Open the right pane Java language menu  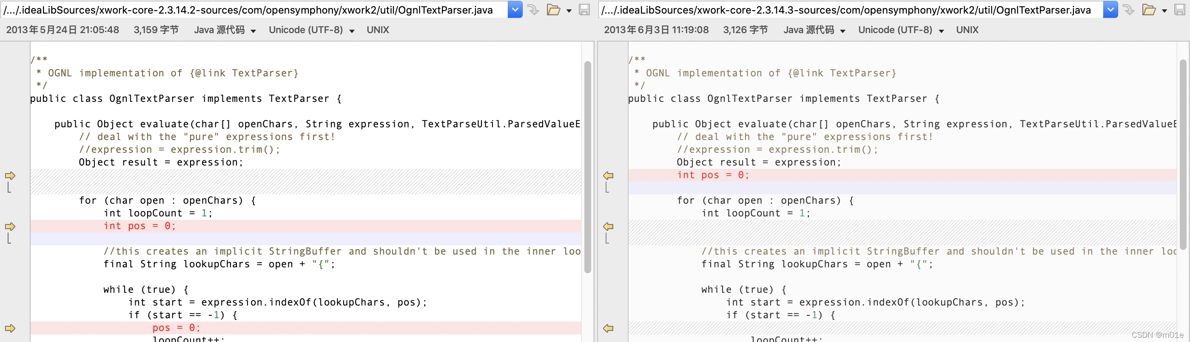pos(814,30)
